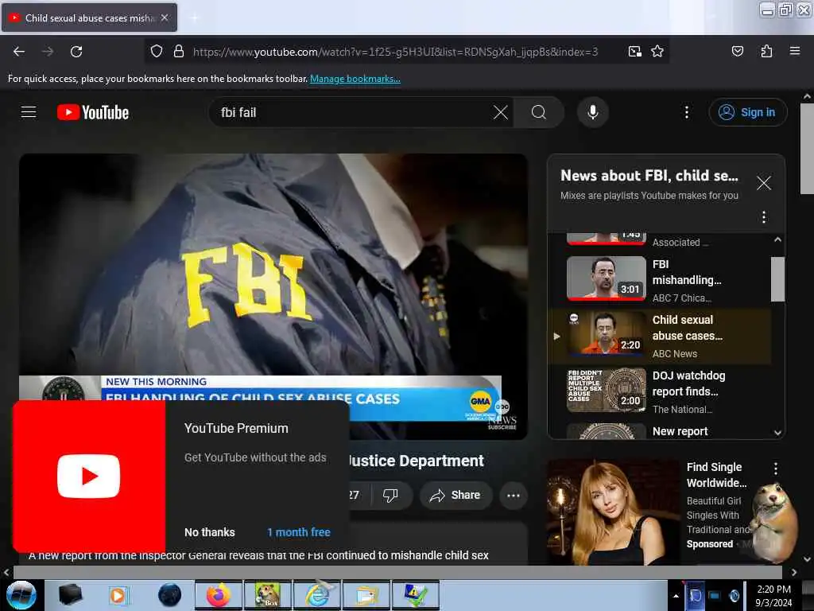814x611 pixels.
Task: Select 'Child sexual abuse cases' ABC News item
Action: coord(659,337)
